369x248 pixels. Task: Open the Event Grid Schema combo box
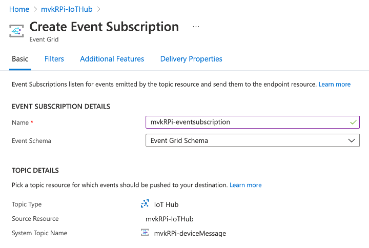coord(253,140)
